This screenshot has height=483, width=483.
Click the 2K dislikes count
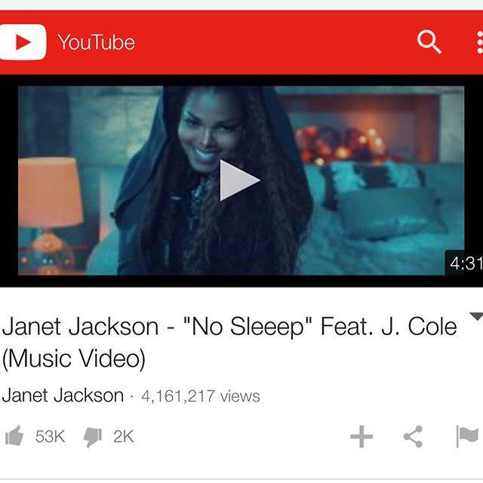coord(123,436)
